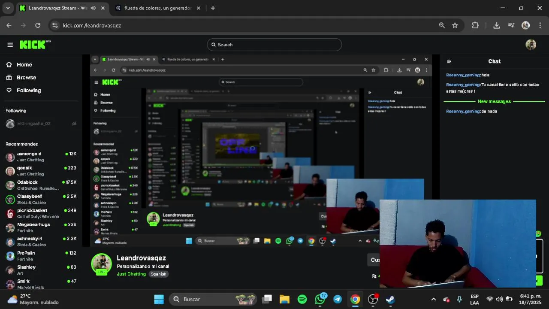This screenshot has height=309, width=549.
Task: Click Just Chatting category link under streamer
Action: 131,274
